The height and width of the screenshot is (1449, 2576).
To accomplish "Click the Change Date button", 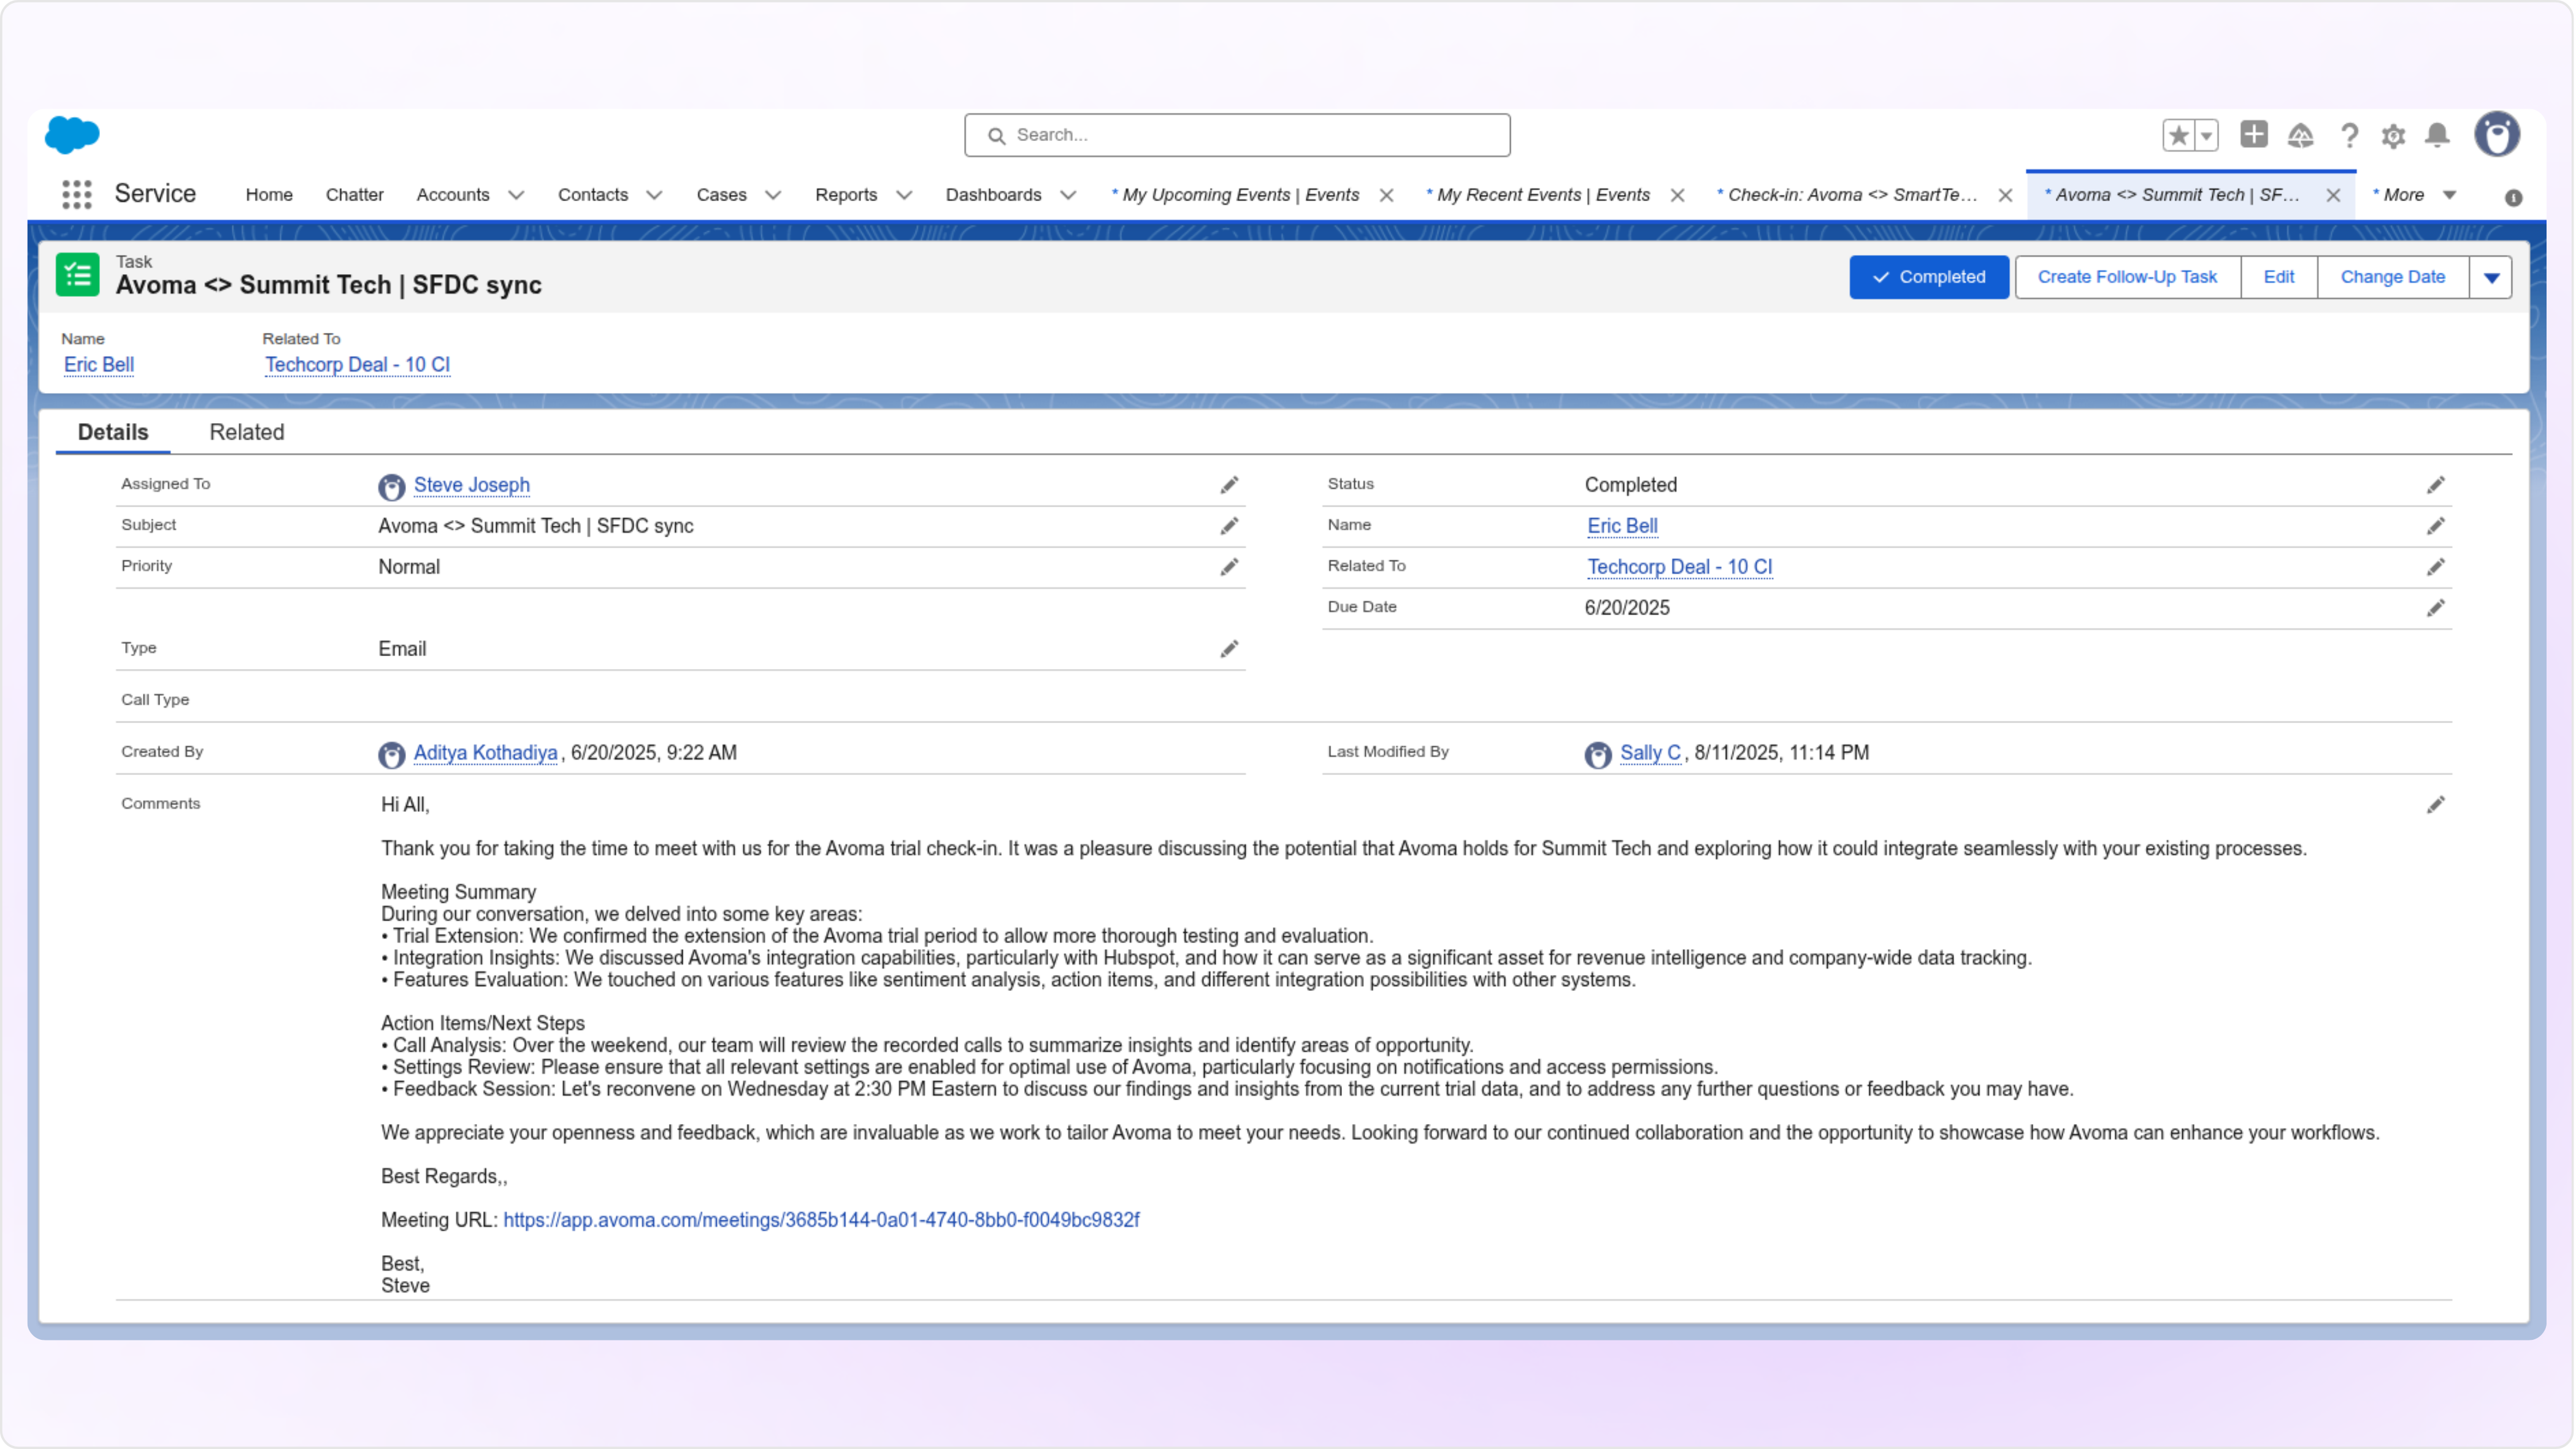I will coord(2392,277).
